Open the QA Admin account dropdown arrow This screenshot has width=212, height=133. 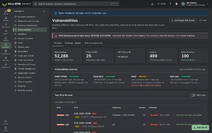(208, 4)
